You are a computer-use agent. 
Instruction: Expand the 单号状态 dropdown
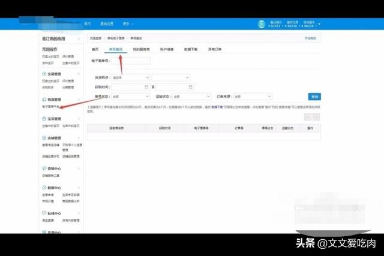(x=130, y=97)
